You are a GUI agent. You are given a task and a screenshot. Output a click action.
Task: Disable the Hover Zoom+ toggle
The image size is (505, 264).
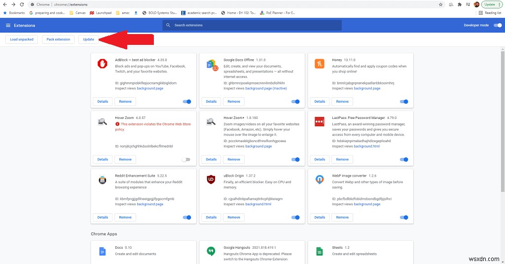(x=295, y=159)
